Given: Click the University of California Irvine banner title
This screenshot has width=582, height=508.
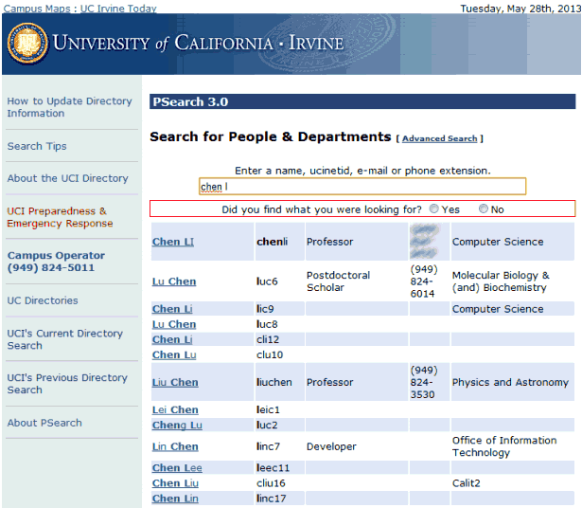Looking at the screenshot, I should 198,43.
